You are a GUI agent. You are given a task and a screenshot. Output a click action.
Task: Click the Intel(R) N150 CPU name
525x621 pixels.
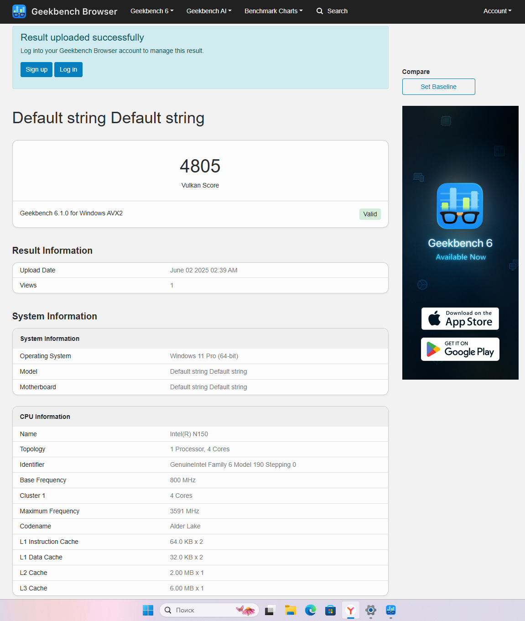coord(189,434)
